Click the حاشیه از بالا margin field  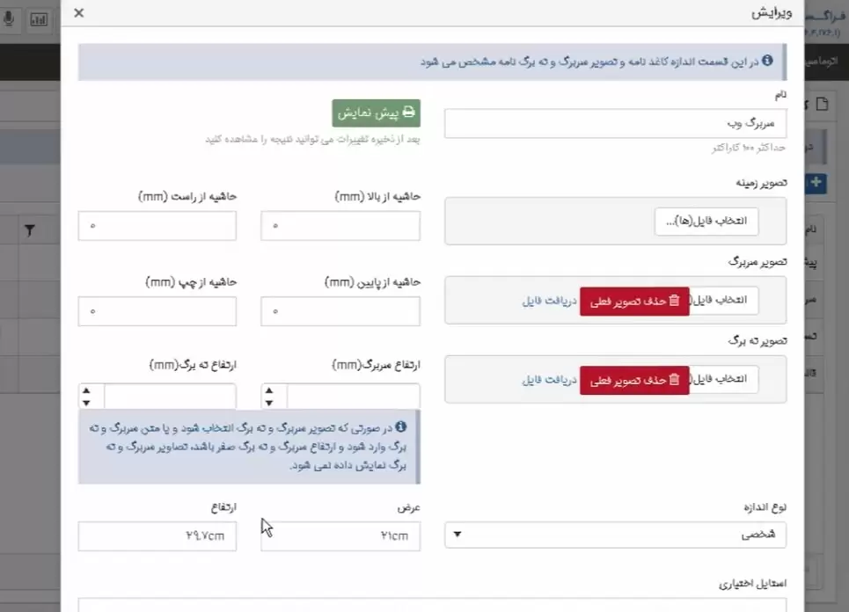(339, 226)
